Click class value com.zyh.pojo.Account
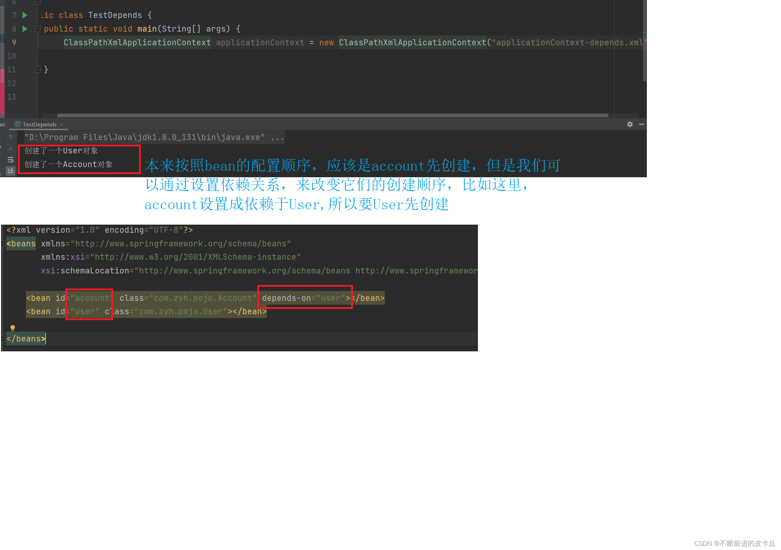781x550 pixels. tap(203, 298)
